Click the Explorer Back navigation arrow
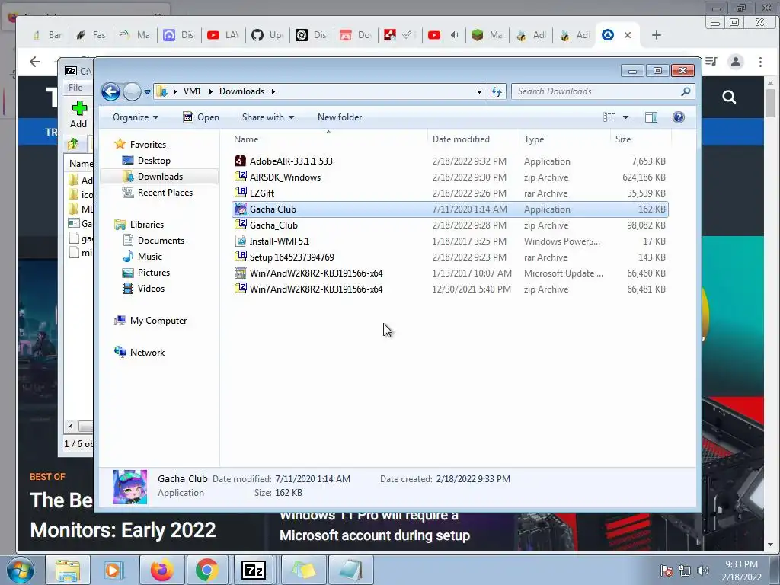 pos(110,91)
